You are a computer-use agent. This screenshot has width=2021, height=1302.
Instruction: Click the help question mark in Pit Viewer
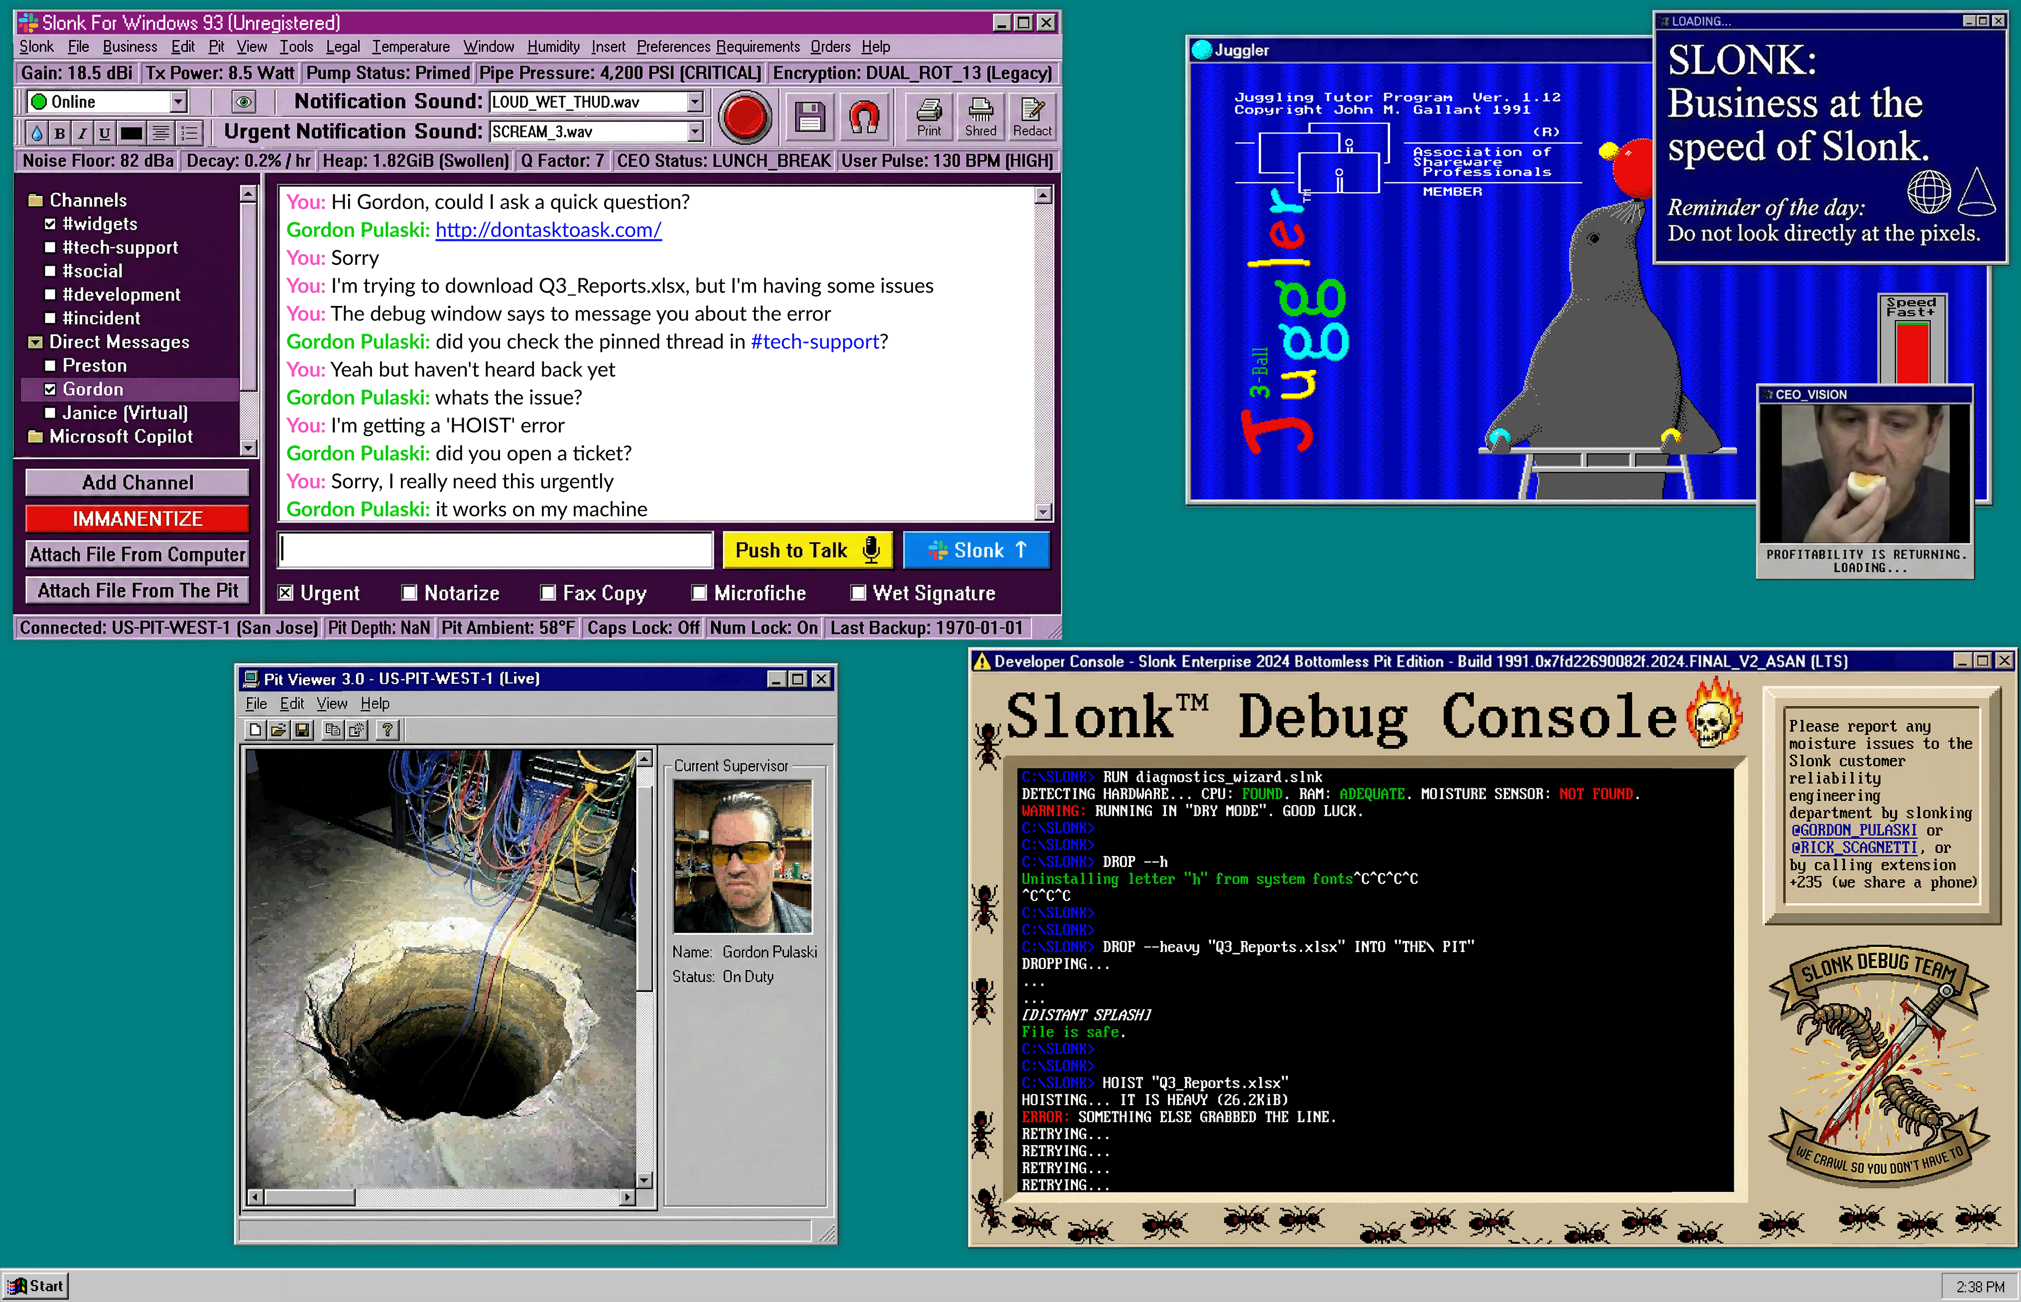click(x=387, y=730)
